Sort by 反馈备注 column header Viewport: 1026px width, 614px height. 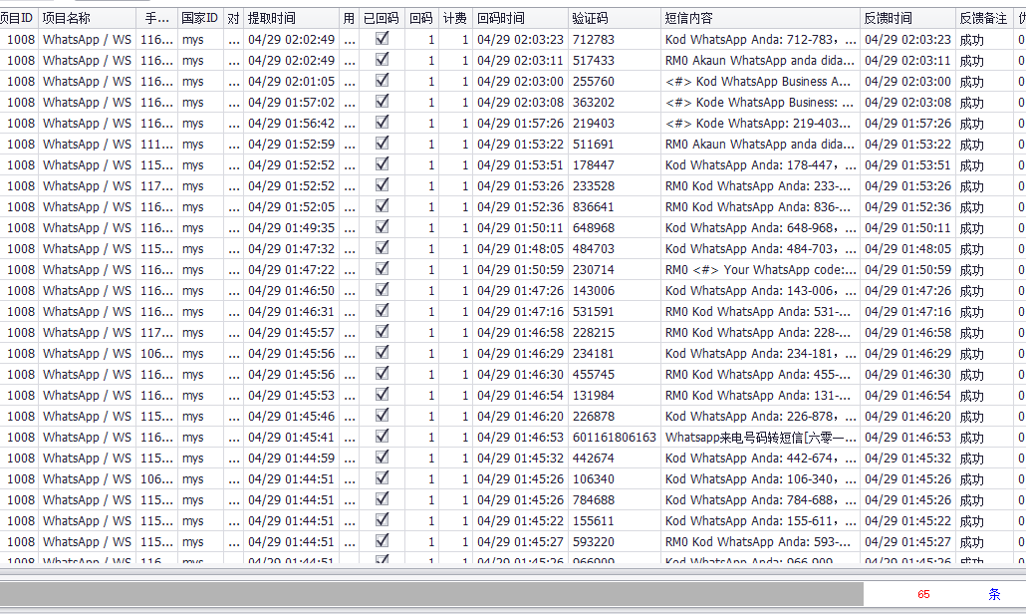click(x=985, y=18)
